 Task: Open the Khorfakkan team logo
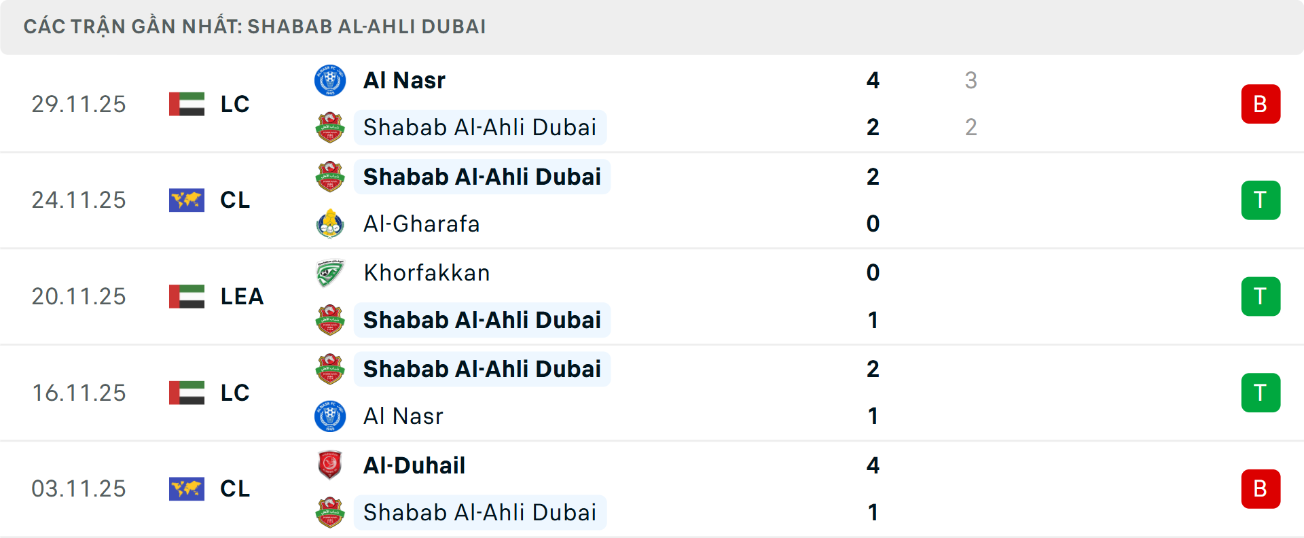(331, 272)
